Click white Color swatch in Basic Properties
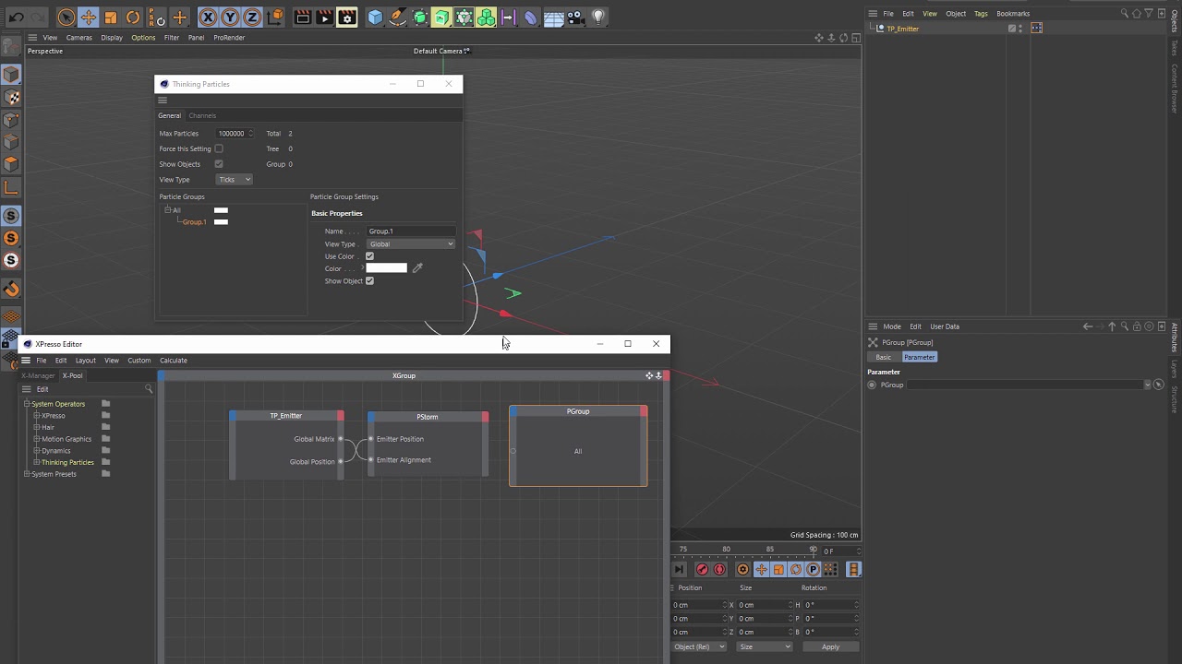1182x664 pixels. click(x=386, y=268)
